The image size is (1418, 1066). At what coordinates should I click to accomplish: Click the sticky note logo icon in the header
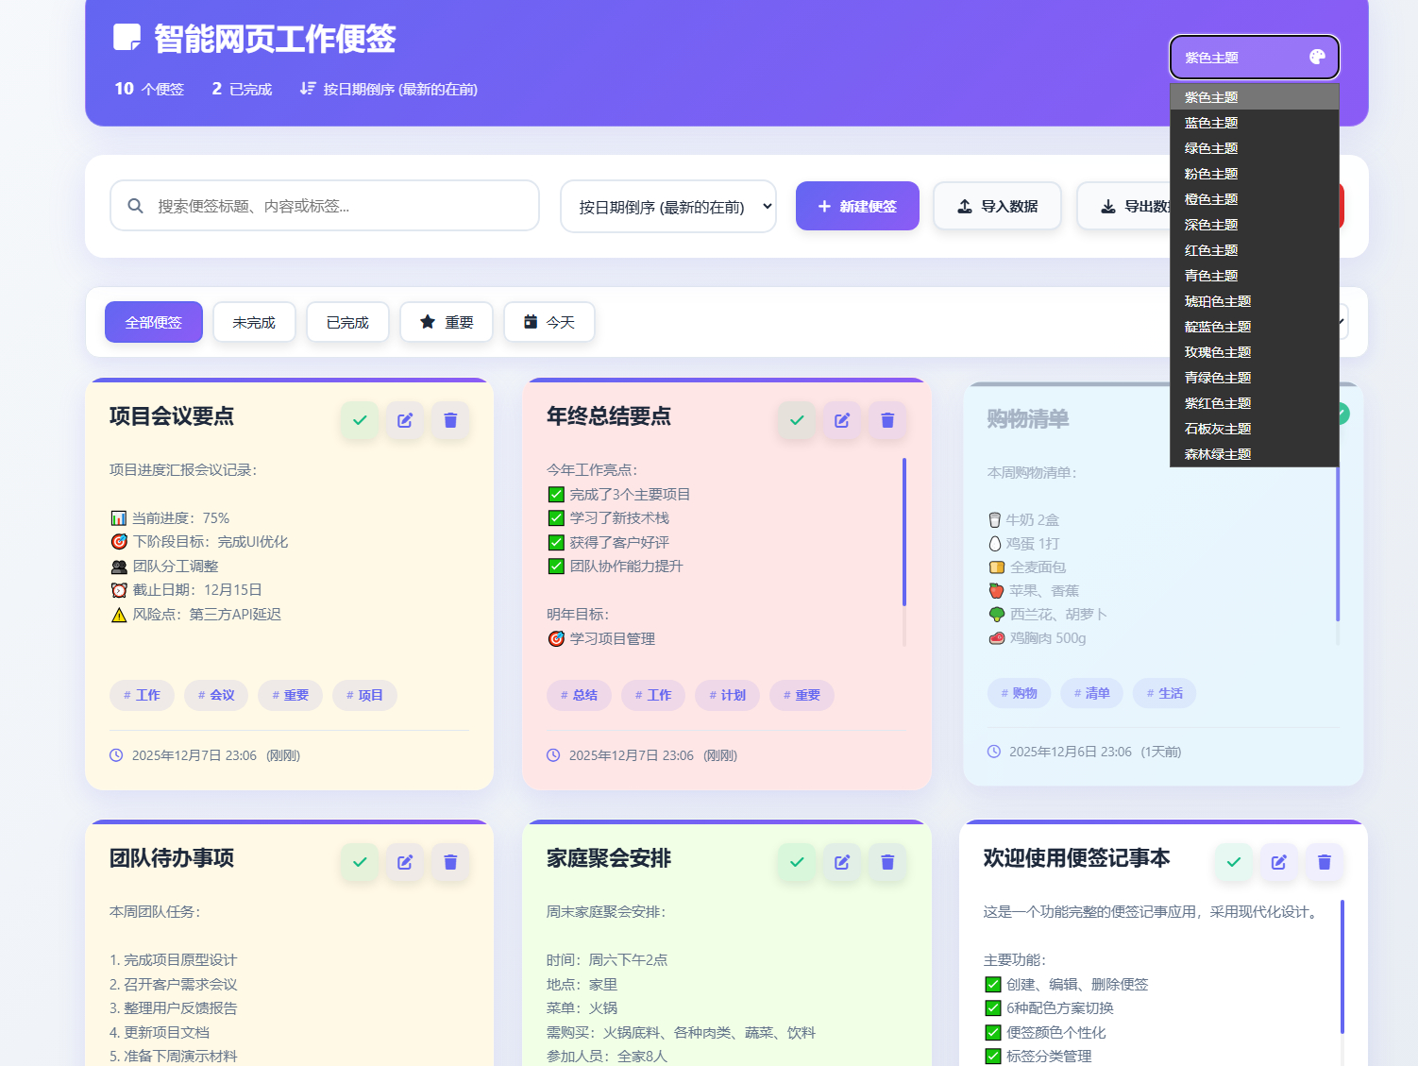[128, 39]
